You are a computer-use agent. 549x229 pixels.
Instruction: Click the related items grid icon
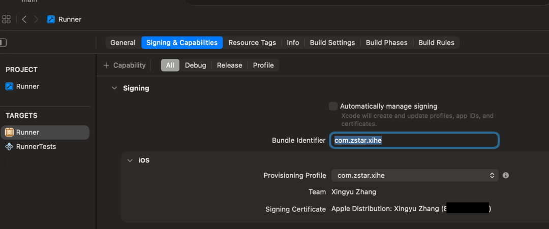[x=7, y=19]
